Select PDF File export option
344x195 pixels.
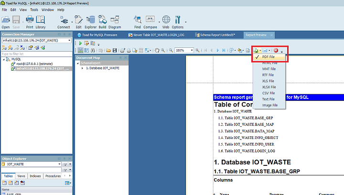269,57
